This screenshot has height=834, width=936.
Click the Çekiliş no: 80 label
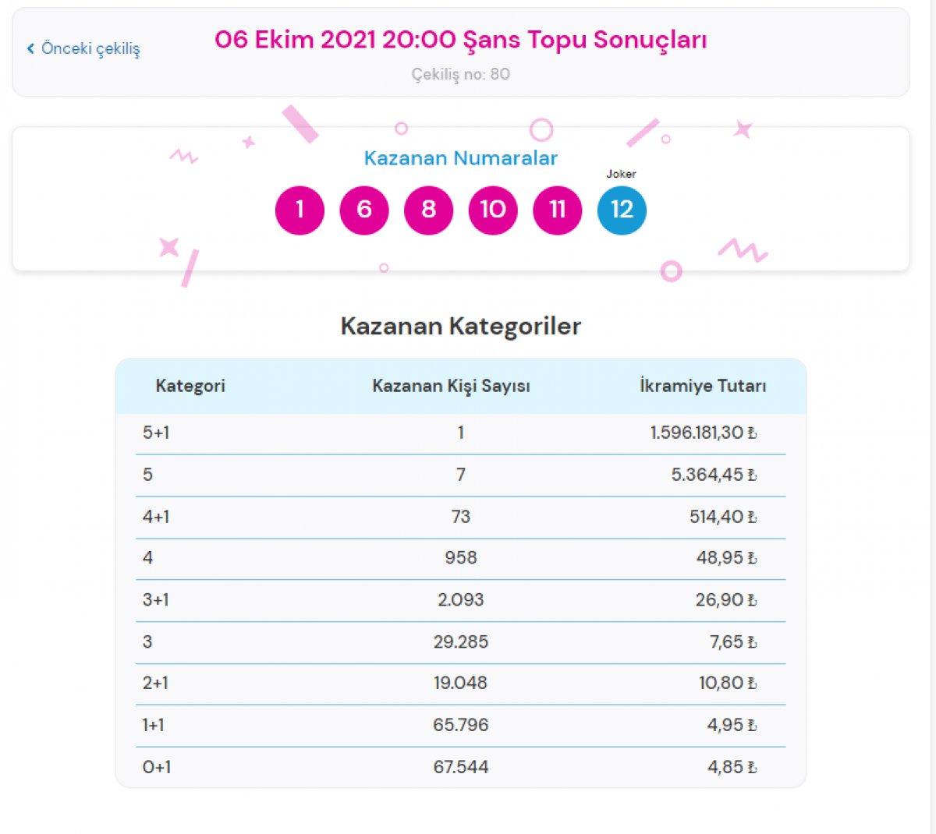pos(460,75)
